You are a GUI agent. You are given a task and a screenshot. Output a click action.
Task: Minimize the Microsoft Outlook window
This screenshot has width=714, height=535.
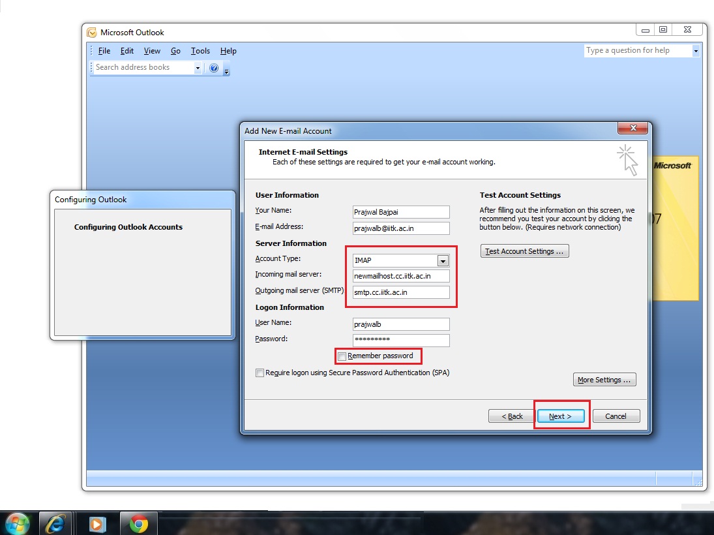pos(645,30)
